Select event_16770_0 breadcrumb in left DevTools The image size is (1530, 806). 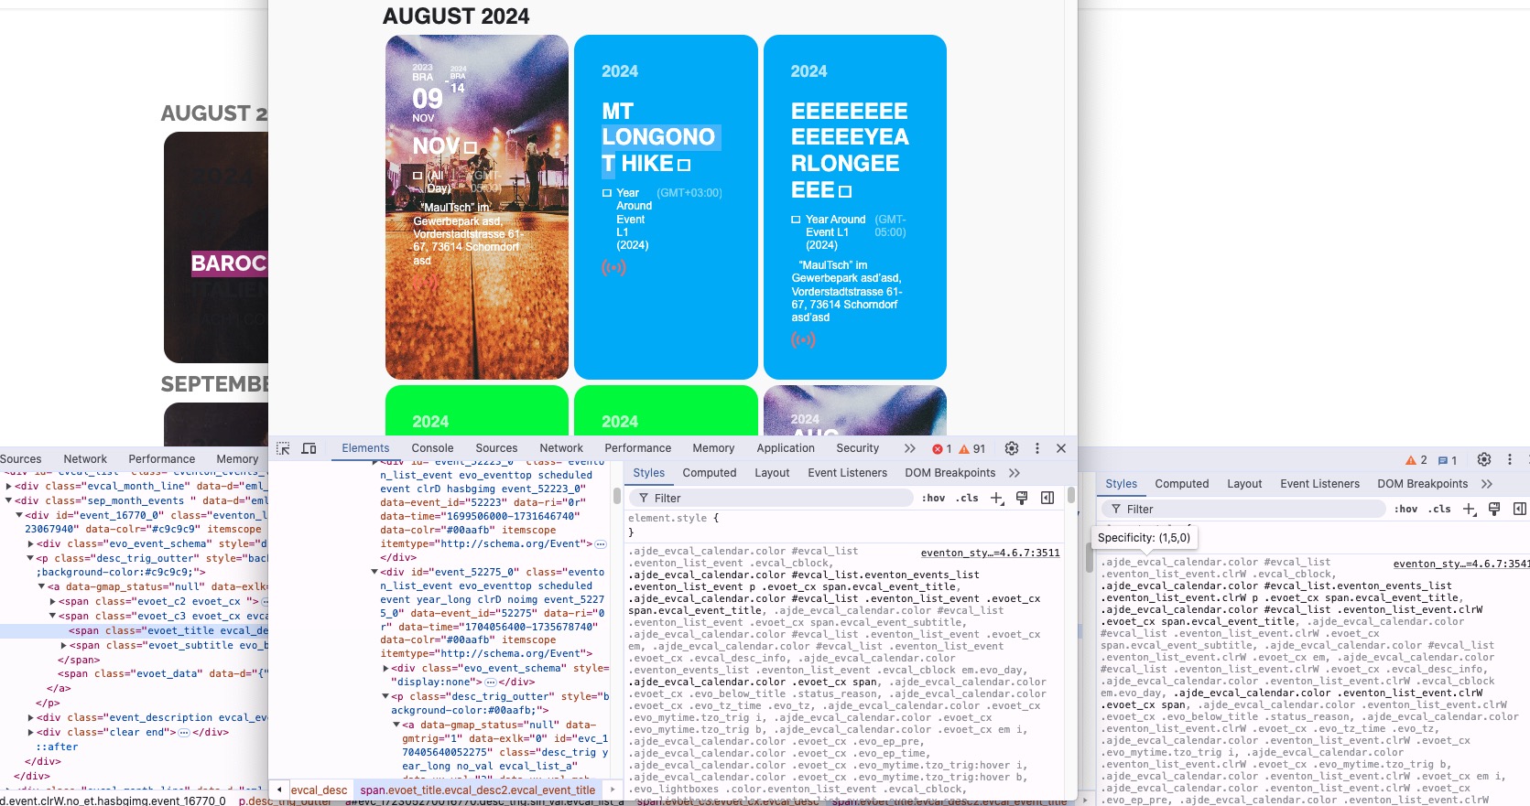tap(114, 801)
